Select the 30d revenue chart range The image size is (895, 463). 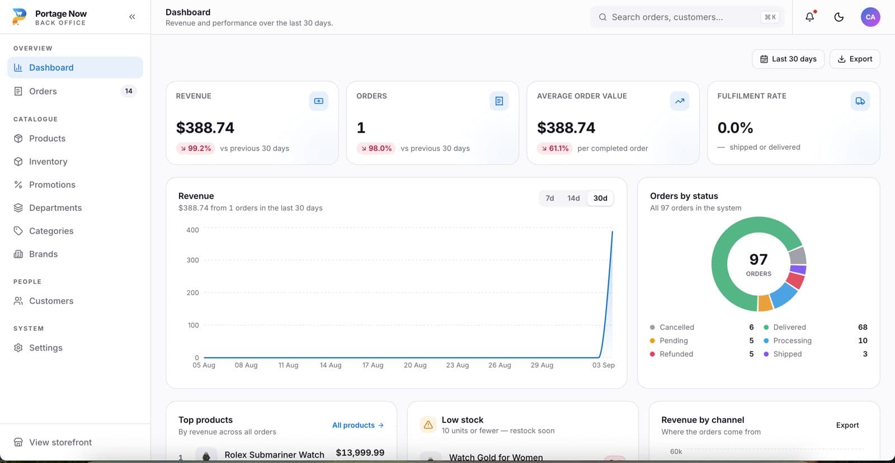coord(600,198)
